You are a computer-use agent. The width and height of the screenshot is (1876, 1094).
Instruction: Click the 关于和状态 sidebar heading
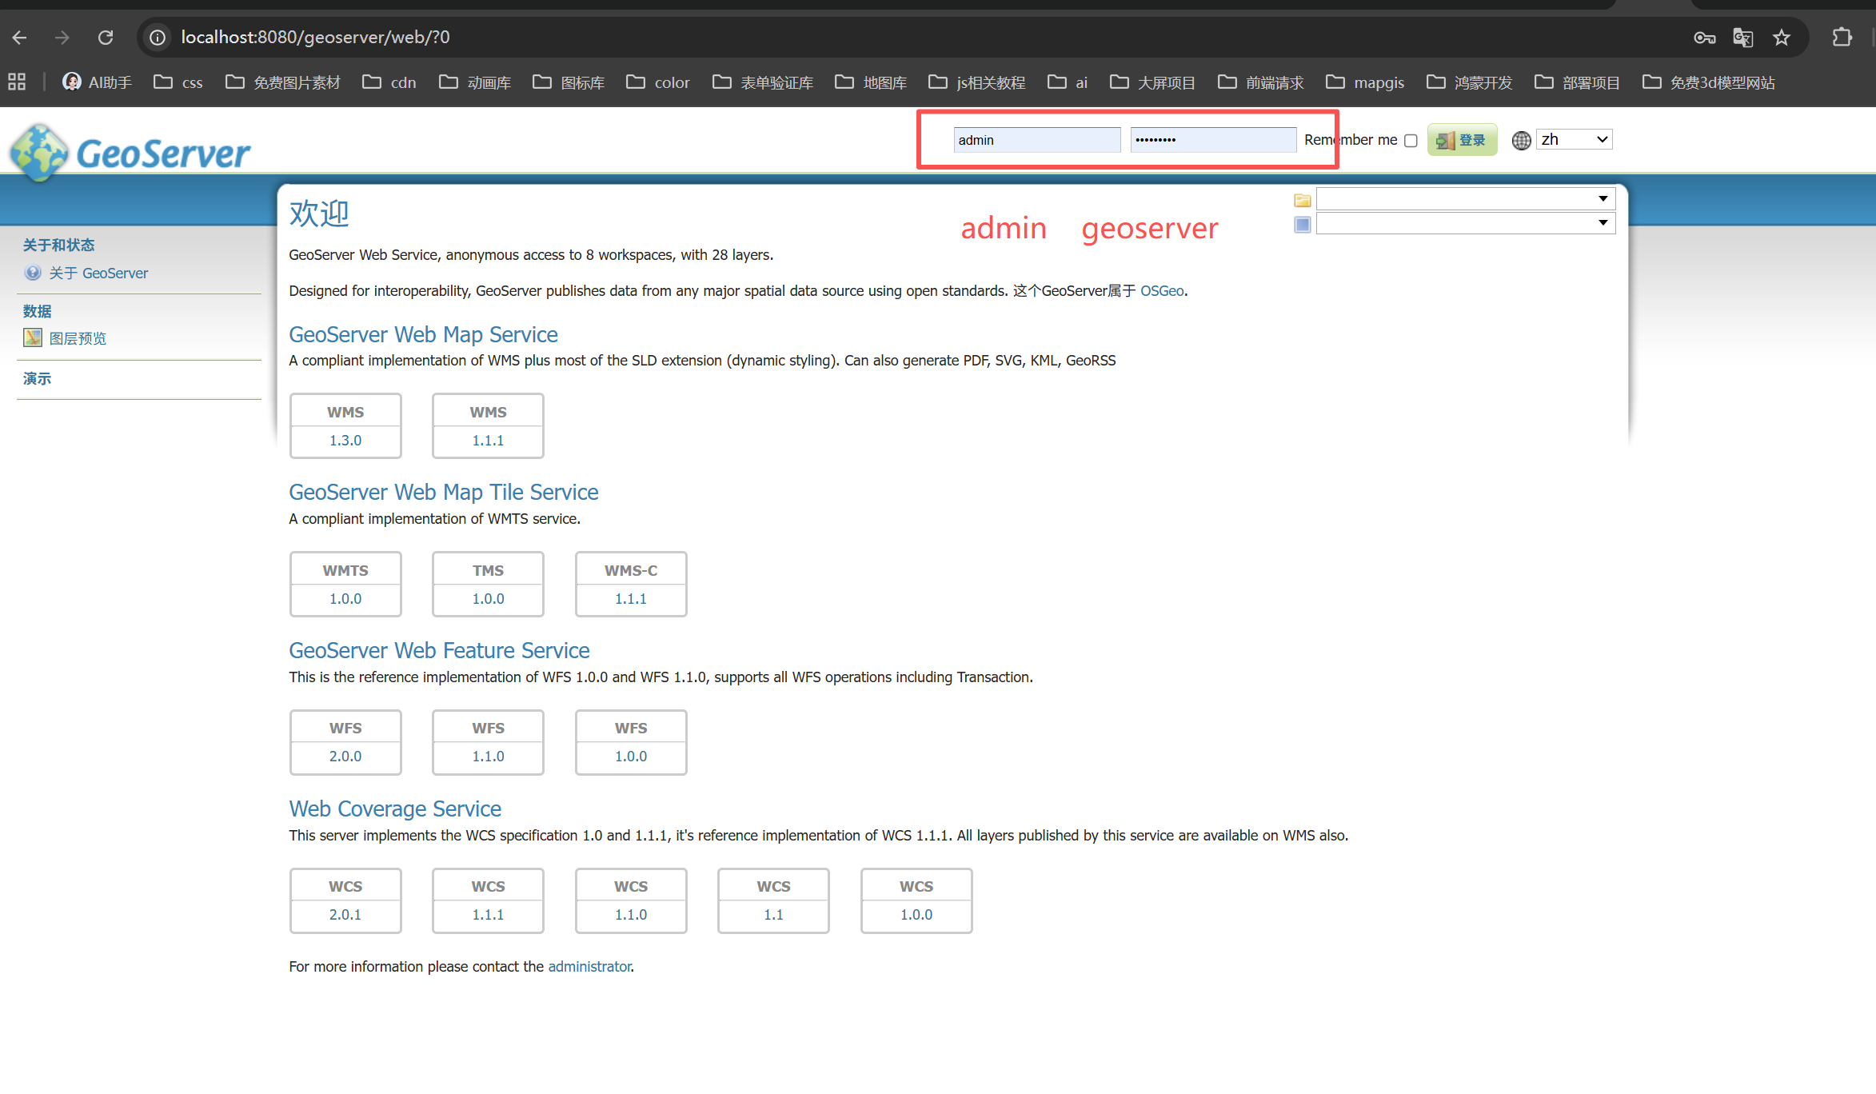pyautogui.click(x=58, y=245)
